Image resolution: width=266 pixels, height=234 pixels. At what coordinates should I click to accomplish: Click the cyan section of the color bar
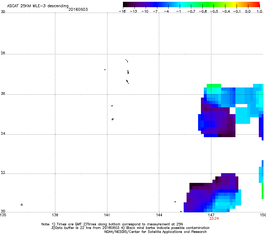(182, 5)
